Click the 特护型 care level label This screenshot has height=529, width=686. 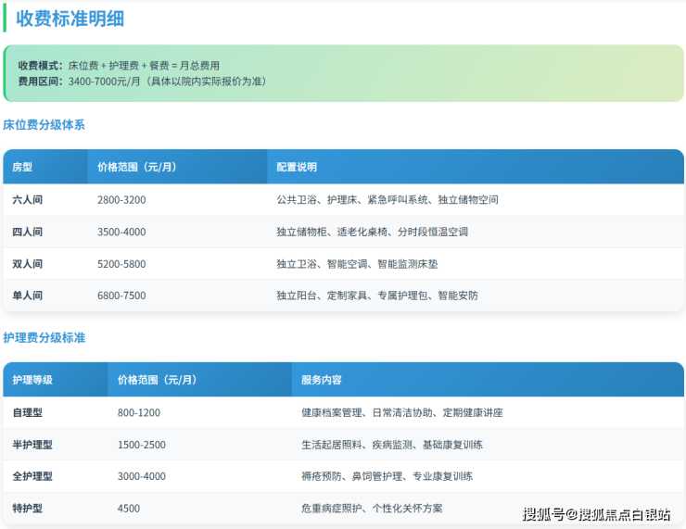coord(28,509)
